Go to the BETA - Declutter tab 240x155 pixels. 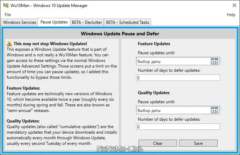click(87, 22)
